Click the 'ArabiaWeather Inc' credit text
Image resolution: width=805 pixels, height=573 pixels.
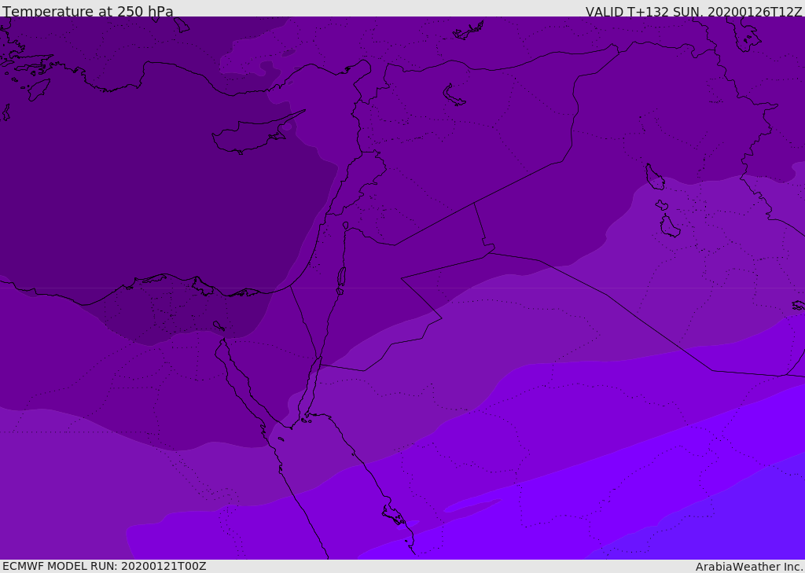tap(748, 567)
